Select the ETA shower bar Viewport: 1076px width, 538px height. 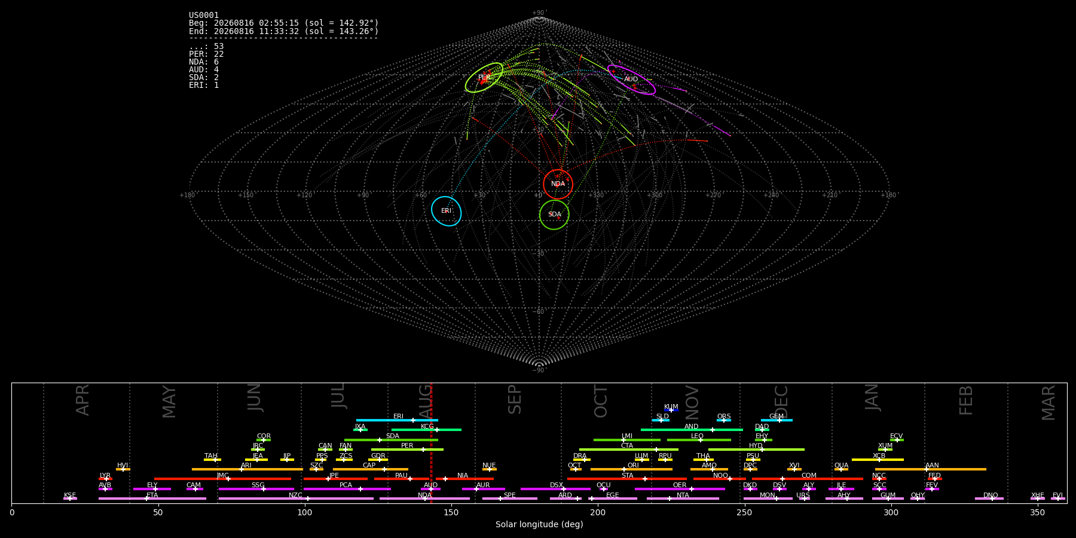click(152, 499)
